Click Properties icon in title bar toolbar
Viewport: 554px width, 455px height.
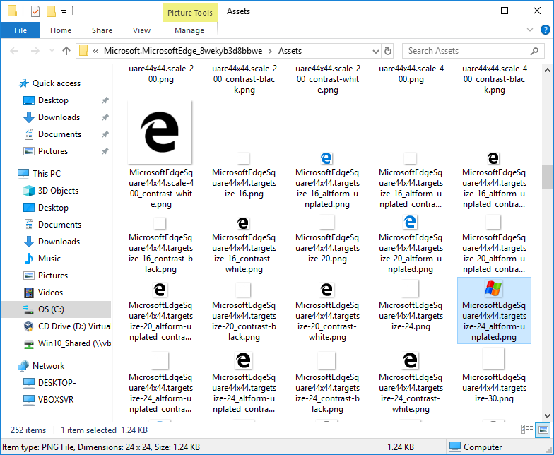[35, 11]
